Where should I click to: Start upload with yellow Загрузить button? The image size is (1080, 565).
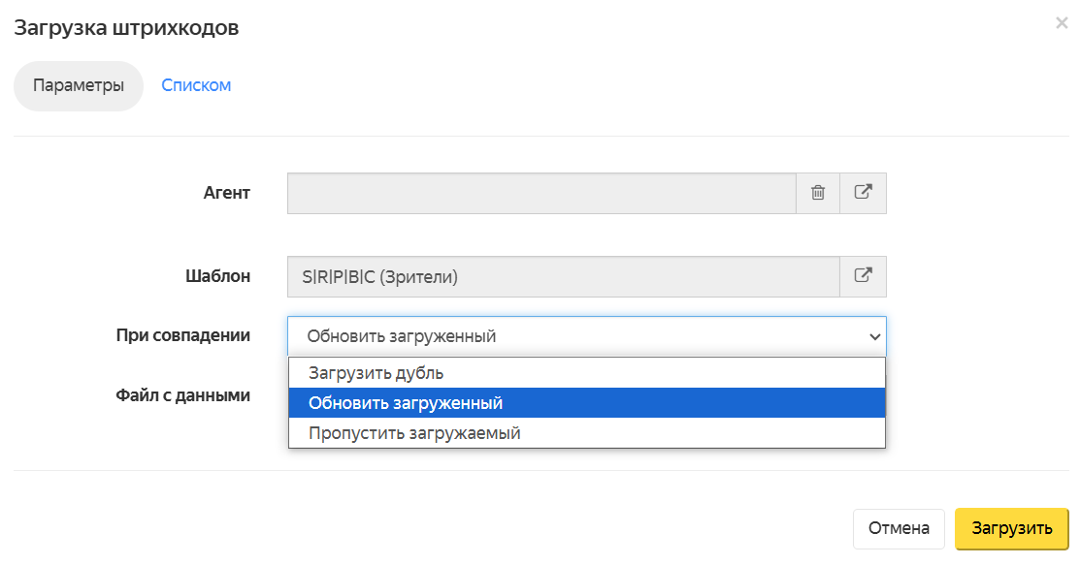1012,528
